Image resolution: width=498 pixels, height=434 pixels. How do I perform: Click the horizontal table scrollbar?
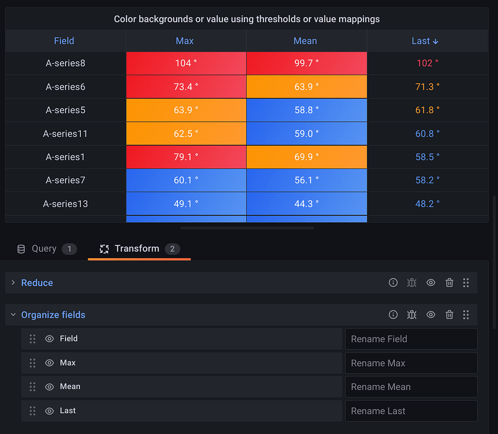[x=247, y=228]
